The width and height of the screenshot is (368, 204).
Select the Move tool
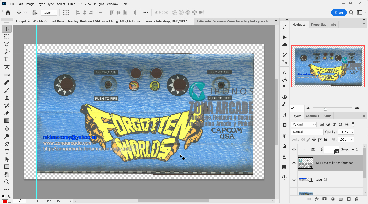coord(7,29)
